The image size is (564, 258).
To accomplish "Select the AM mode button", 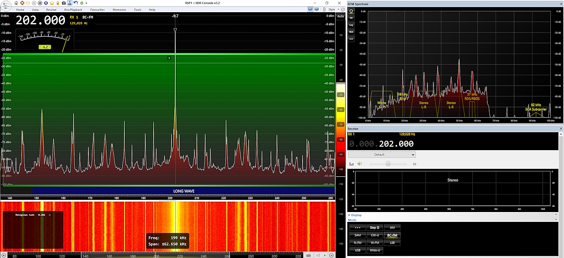I will click(x=392, y=228).
